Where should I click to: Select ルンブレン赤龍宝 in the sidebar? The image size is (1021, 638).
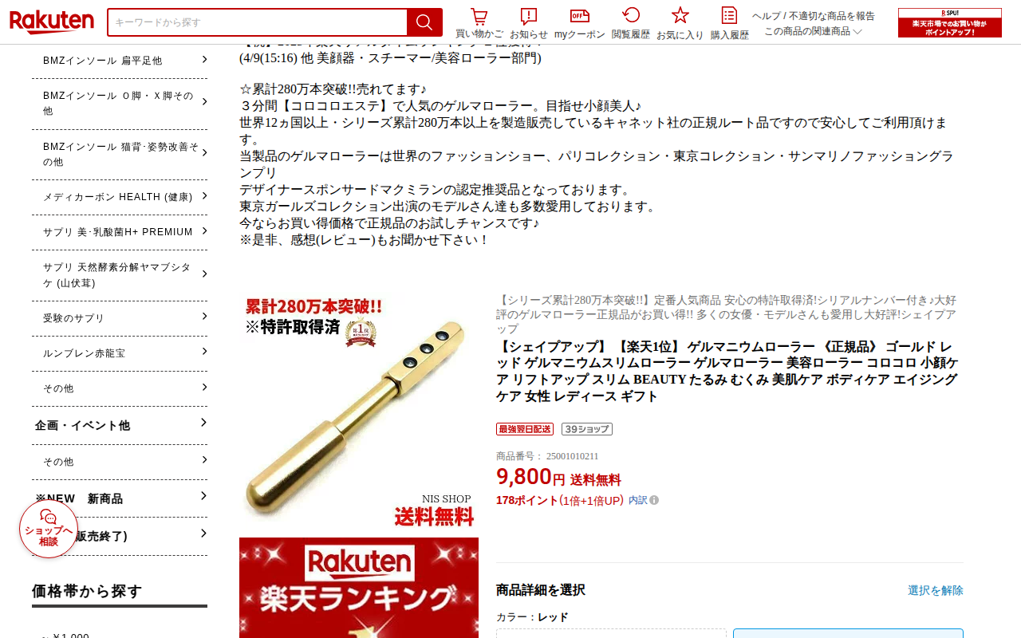tap(120, 353)
